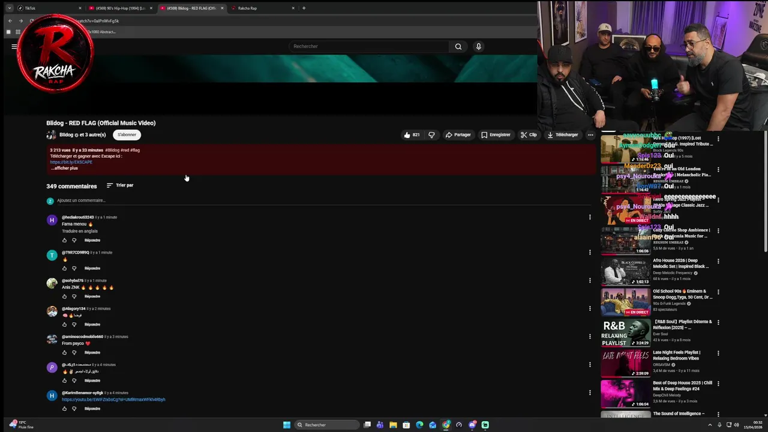Viewport: 768px width, 432px height.
Task: Click the '0x1080 Abstract...' bookmark
Action: click(x=101, y=32)
